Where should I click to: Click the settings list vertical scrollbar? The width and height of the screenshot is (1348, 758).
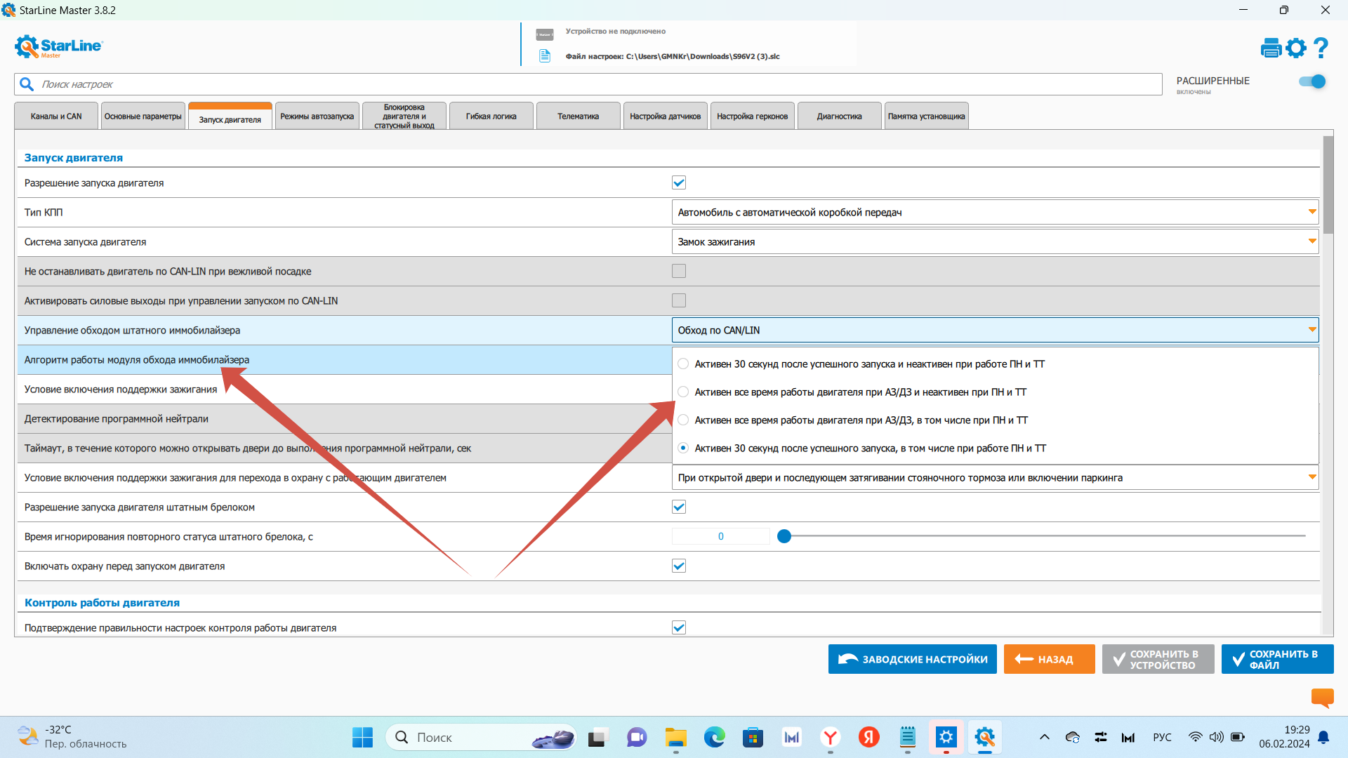tap(1328, 185)
